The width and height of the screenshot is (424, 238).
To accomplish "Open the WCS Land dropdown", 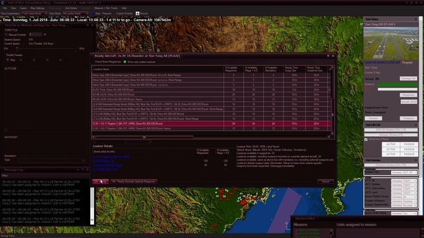I will pos(403,193).
